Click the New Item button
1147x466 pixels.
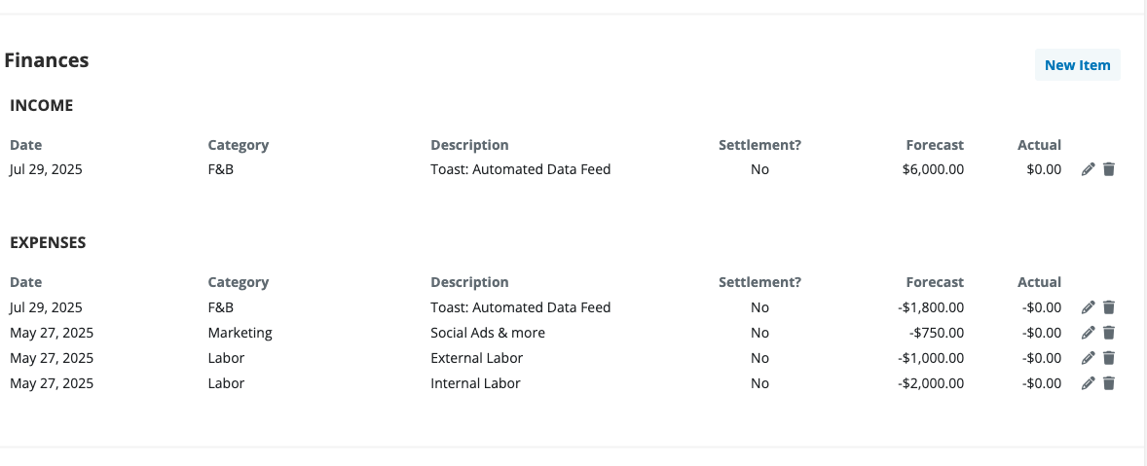pos(1078,65)
